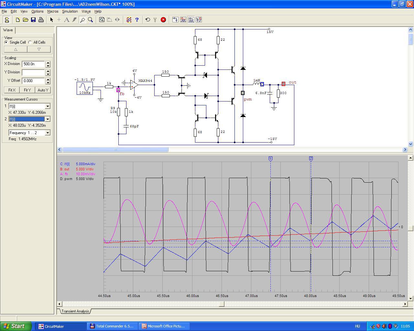Image resolution: width=414 pixels, height=331 pixels.
Task: Click the blue question mark help icon
Action: point(137,20)
